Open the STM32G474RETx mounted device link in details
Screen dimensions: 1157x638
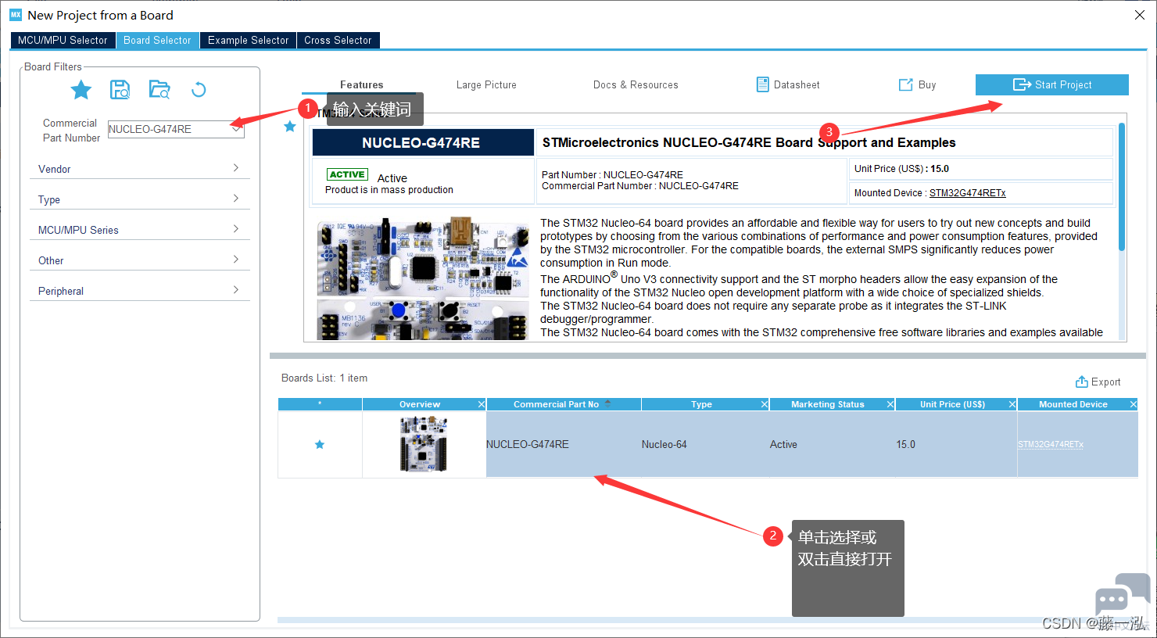(x=968, y=193)
